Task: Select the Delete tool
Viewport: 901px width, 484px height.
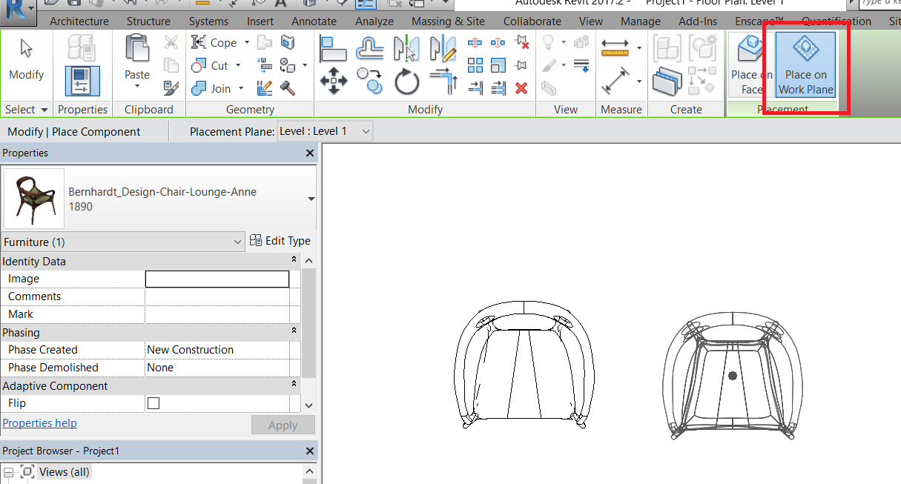Action: tap(521, 87)
